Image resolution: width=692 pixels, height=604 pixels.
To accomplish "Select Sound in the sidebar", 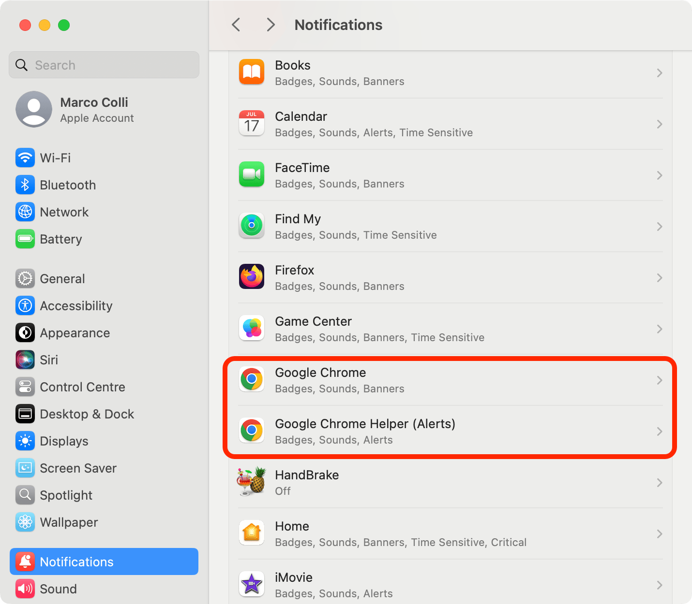I will [104, 589].
